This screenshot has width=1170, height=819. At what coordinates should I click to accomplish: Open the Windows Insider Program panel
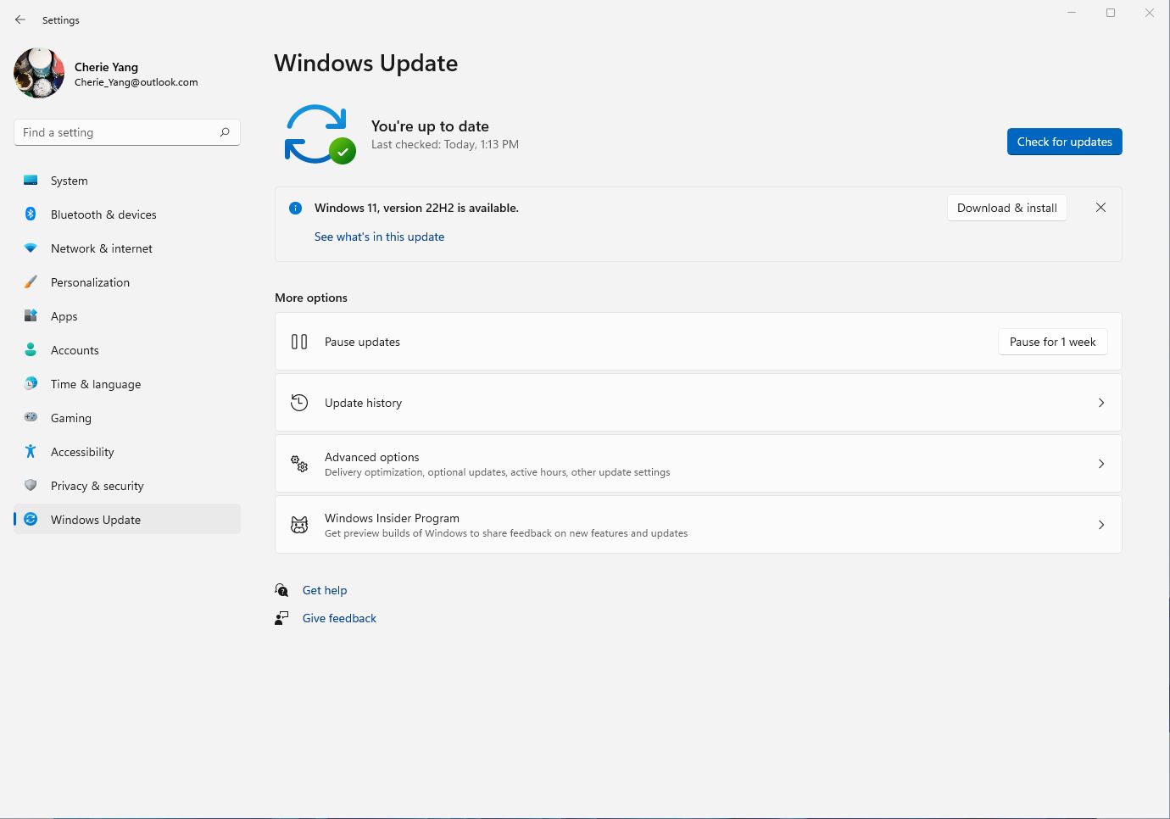(x=1101, y=524)
